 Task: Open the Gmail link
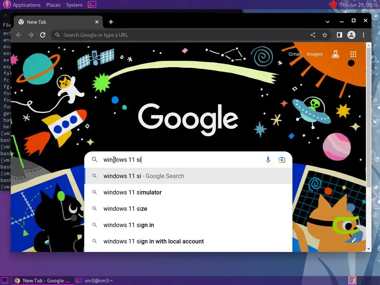click(295, 54)
